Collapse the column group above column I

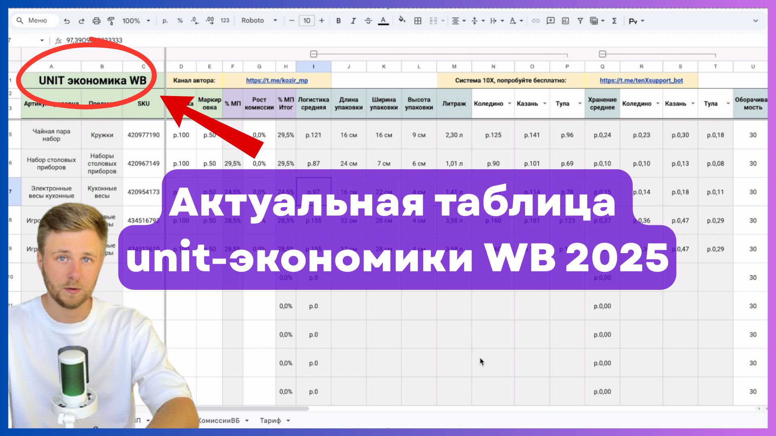314,54
